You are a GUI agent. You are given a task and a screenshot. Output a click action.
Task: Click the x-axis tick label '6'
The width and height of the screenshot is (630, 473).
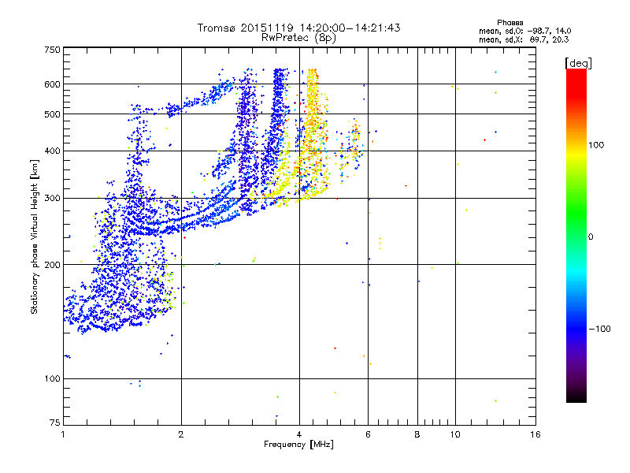(x=368, y=434)
